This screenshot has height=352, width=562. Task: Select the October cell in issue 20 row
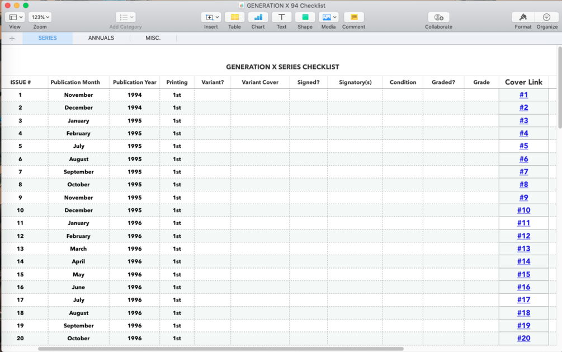pos(78,339)
